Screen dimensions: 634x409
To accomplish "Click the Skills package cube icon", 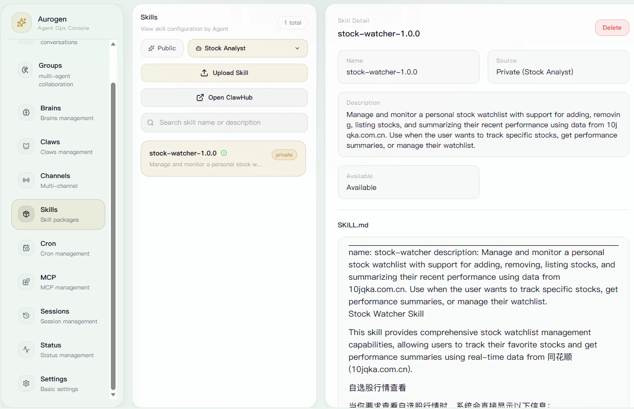I will tap(26, 214).
